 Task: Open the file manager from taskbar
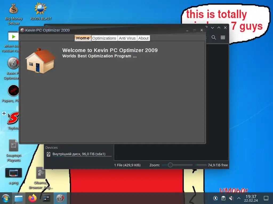coord(19,198)
